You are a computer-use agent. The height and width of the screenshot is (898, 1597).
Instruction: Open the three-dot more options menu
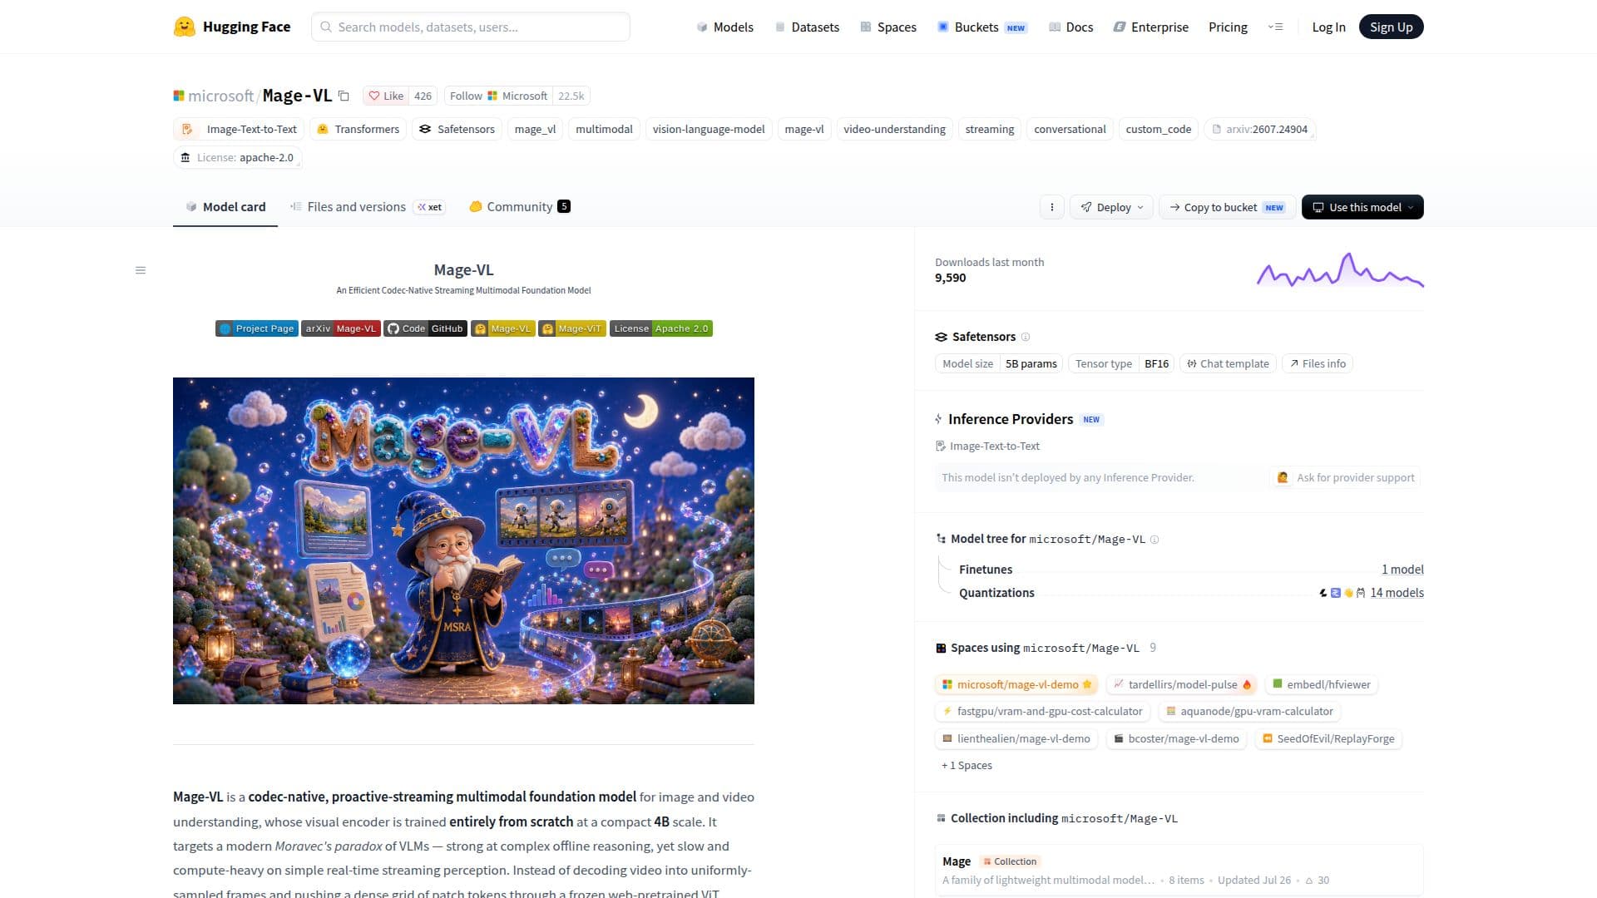(x=1052, y=207)
